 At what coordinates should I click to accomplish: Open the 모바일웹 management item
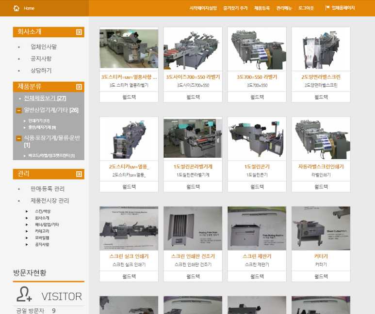(42, 238)
